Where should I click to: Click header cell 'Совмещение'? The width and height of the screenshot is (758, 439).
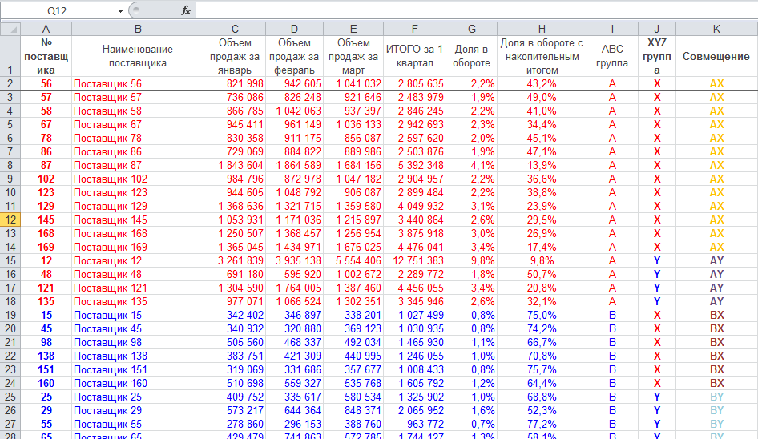[716, 56]
